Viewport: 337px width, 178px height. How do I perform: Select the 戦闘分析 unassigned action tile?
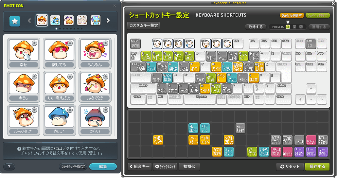pyautogui.click(x=158, y=140)
